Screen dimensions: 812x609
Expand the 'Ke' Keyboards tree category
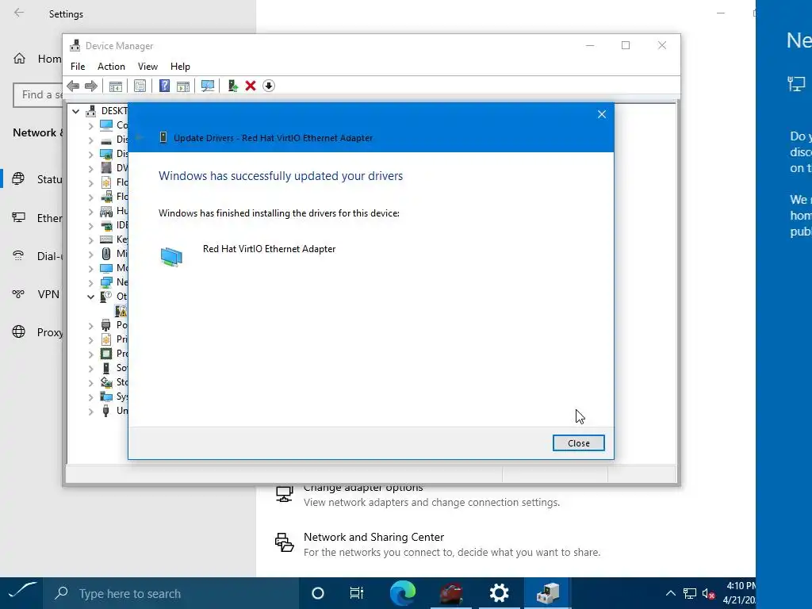pyautogui.click(x=90, y=239)
